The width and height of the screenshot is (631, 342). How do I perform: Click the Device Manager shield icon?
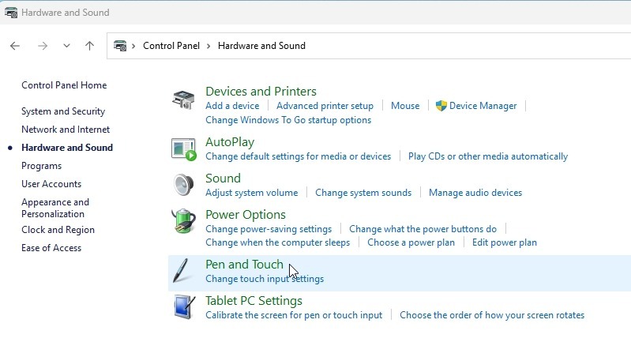tap(441, 106)
